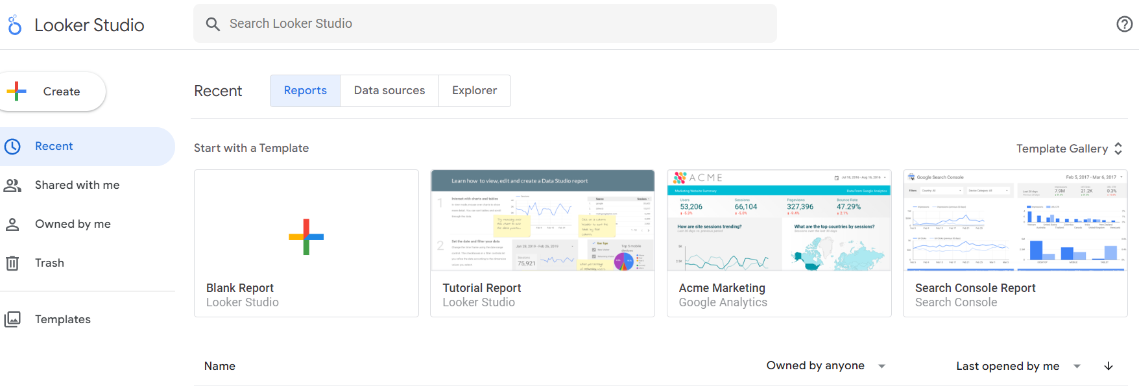Open the Trash bin icon
This screenshot has width=1139, height=390.
click(x=12, y=263)
